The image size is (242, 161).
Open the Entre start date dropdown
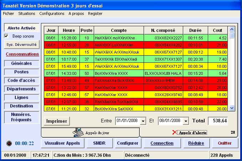[x=143, y=121]
